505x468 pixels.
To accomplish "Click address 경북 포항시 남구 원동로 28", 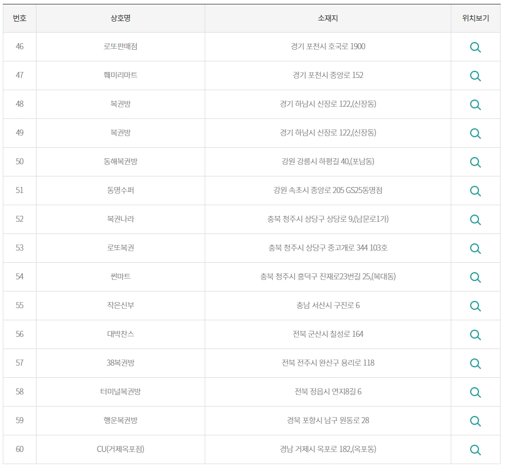I will pyautogui.click(x=328, y=420).
